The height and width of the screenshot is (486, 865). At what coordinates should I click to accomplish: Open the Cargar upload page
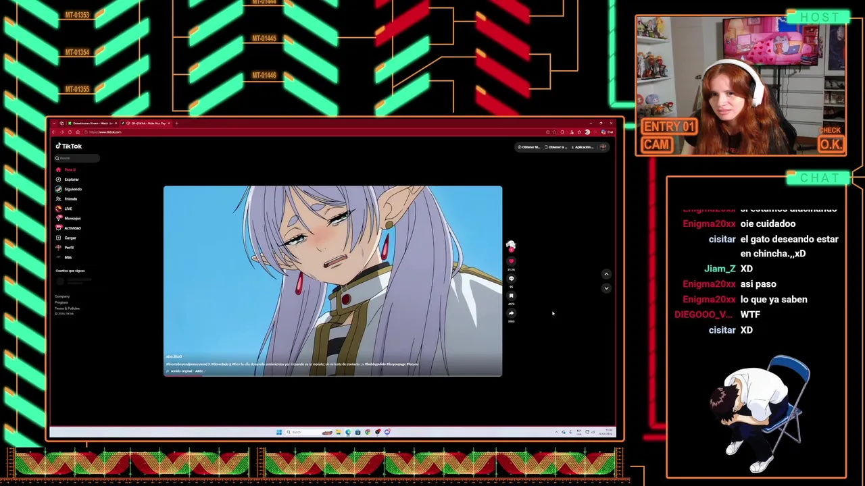pyautogui.click(x=66, y=238)
